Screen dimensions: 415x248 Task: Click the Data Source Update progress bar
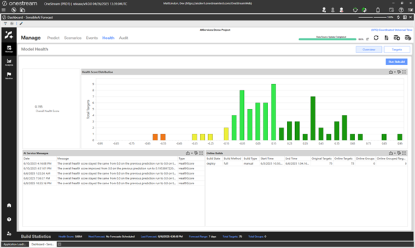pyautogui.click(x=327, y=39)
